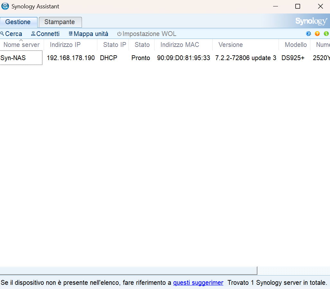
Task: Select the Gestione tab
Action: [x=18, y=22]
